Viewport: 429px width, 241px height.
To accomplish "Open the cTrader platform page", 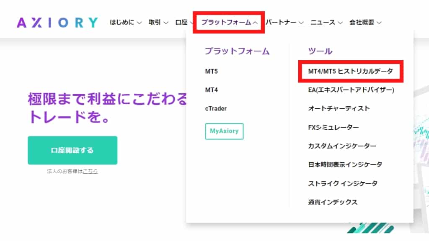I will pos(216,108).
